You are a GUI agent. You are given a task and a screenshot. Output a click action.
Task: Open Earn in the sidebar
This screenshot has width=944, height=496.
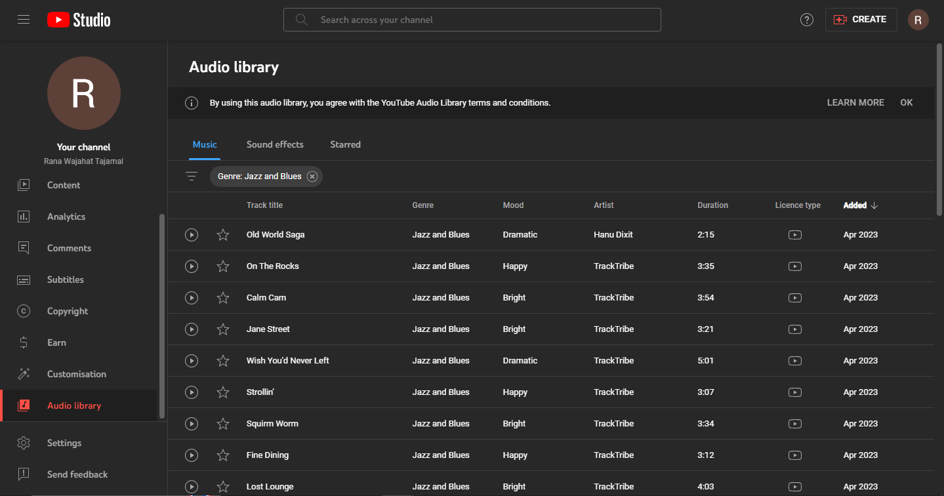click(79, 342)
